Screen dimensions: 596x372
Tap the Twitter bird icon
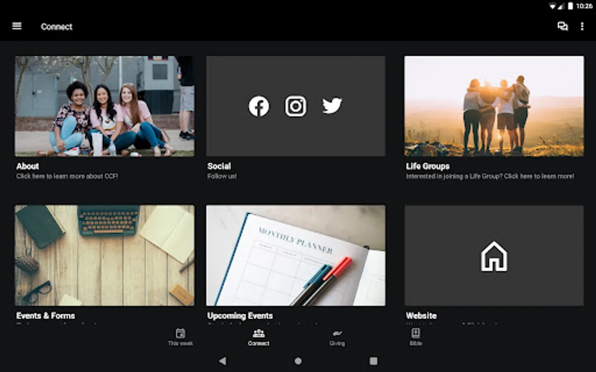332,106
